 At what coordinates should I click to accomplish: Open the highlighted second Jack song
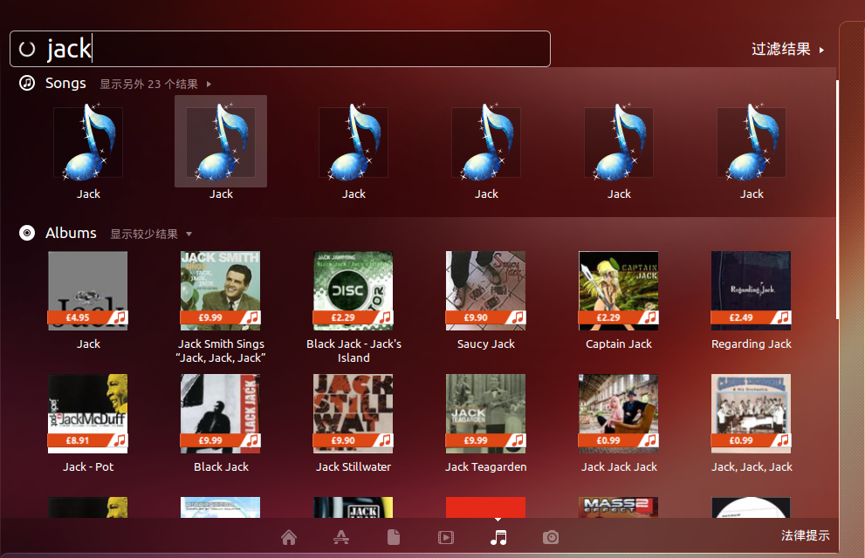[x=221, y=142]
